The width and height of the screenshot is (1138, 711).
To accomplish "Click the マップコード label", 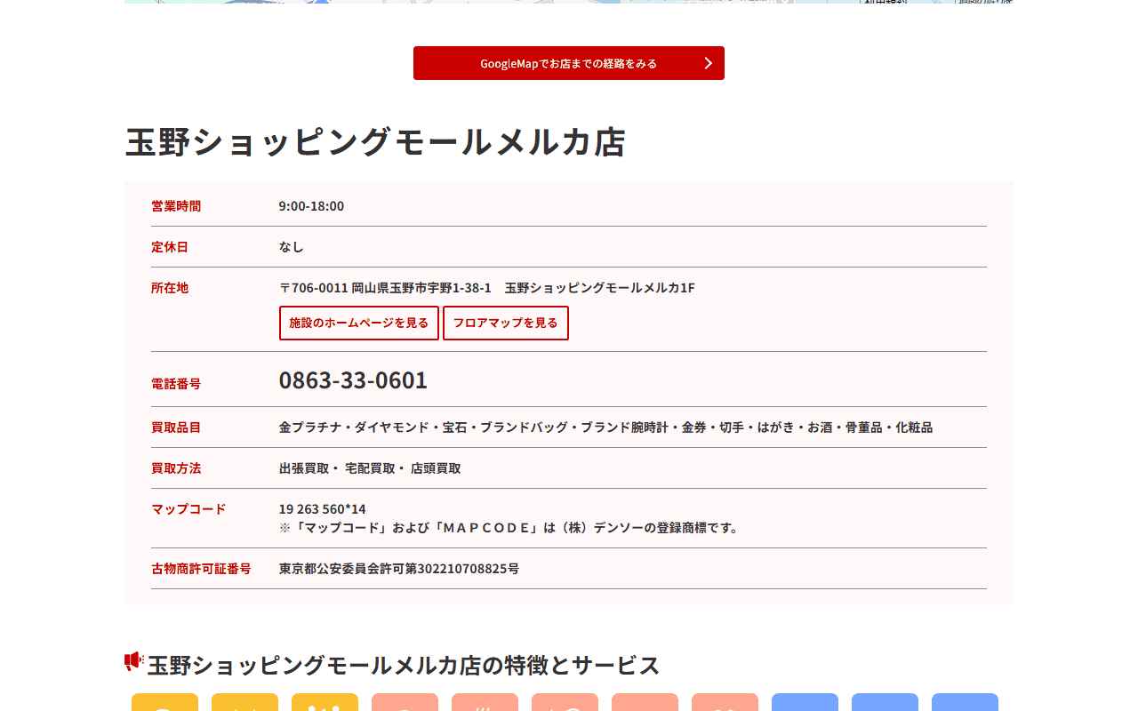I will coord(188,509).
